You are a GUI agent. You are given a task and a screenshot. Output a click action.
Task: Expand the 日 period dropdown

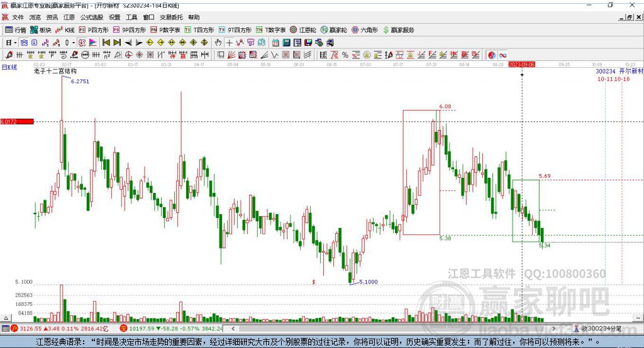tap(15, 43)
